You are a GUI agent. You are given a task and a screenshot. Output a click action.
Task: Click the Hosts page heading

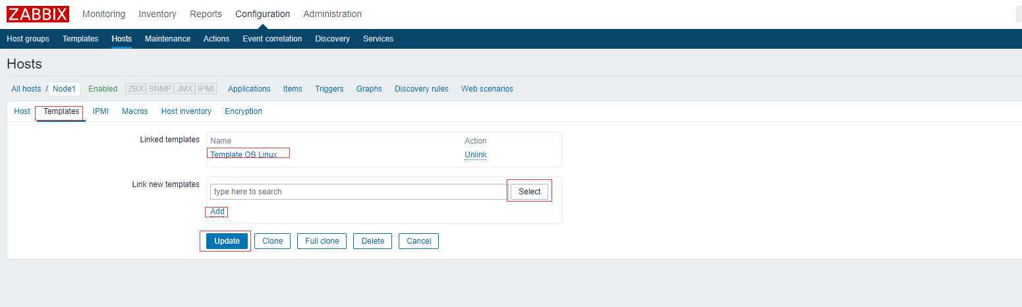pyautogui.click(x=24, y=64)
